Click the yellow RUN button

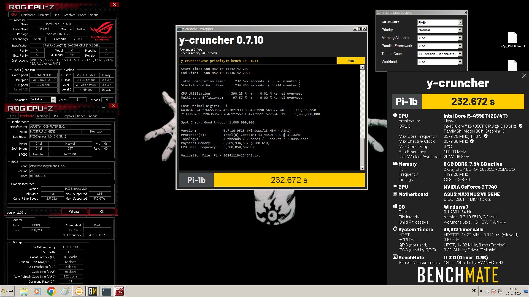pos(351,61)
